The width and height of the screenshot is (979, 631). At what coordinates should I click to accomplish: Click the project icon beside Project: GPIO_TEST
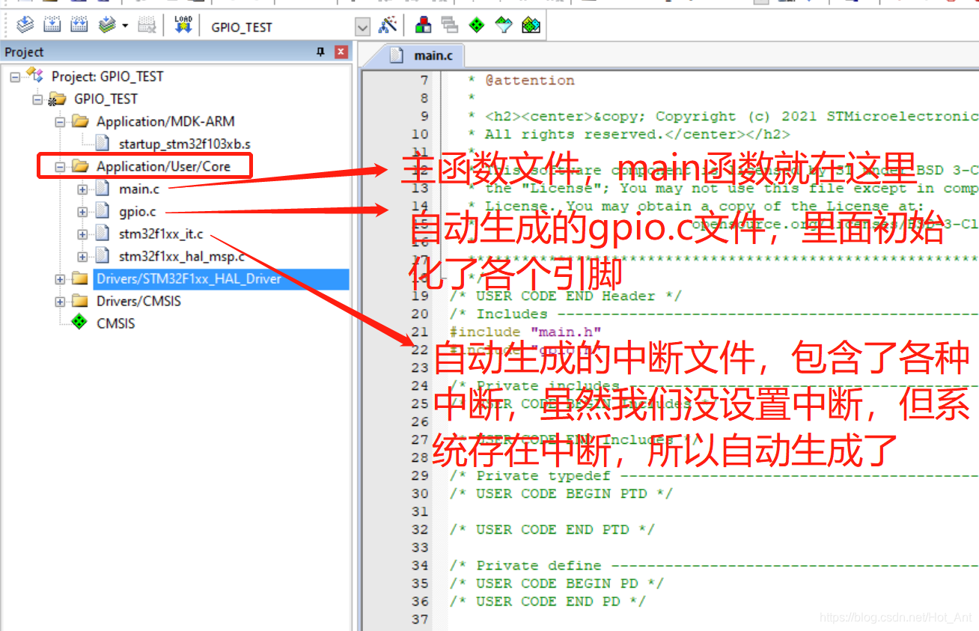[34, 75]
